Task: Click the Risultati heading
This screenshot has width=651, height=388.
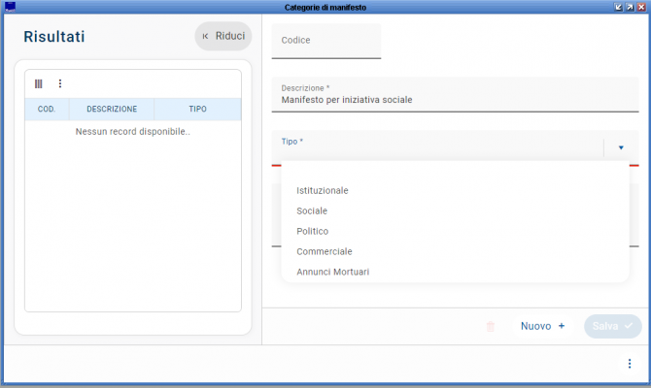Action: click(54, 37)
